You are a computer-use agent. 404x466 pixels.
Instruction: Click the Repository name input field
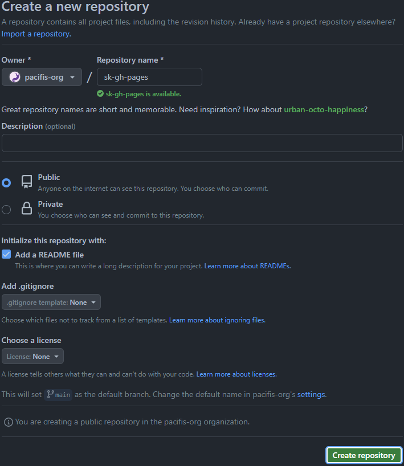pos(149,77)
